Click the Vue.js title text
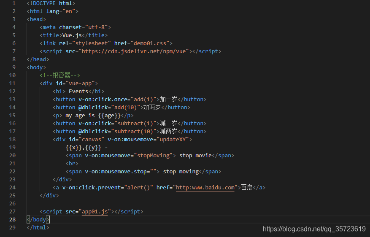This screenshot has height=237, width=370. click(x=72, y=35)
